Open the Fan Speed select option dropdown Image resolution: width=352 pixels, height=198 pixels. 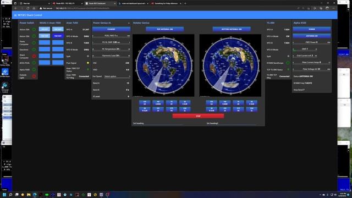click(117, 76)
